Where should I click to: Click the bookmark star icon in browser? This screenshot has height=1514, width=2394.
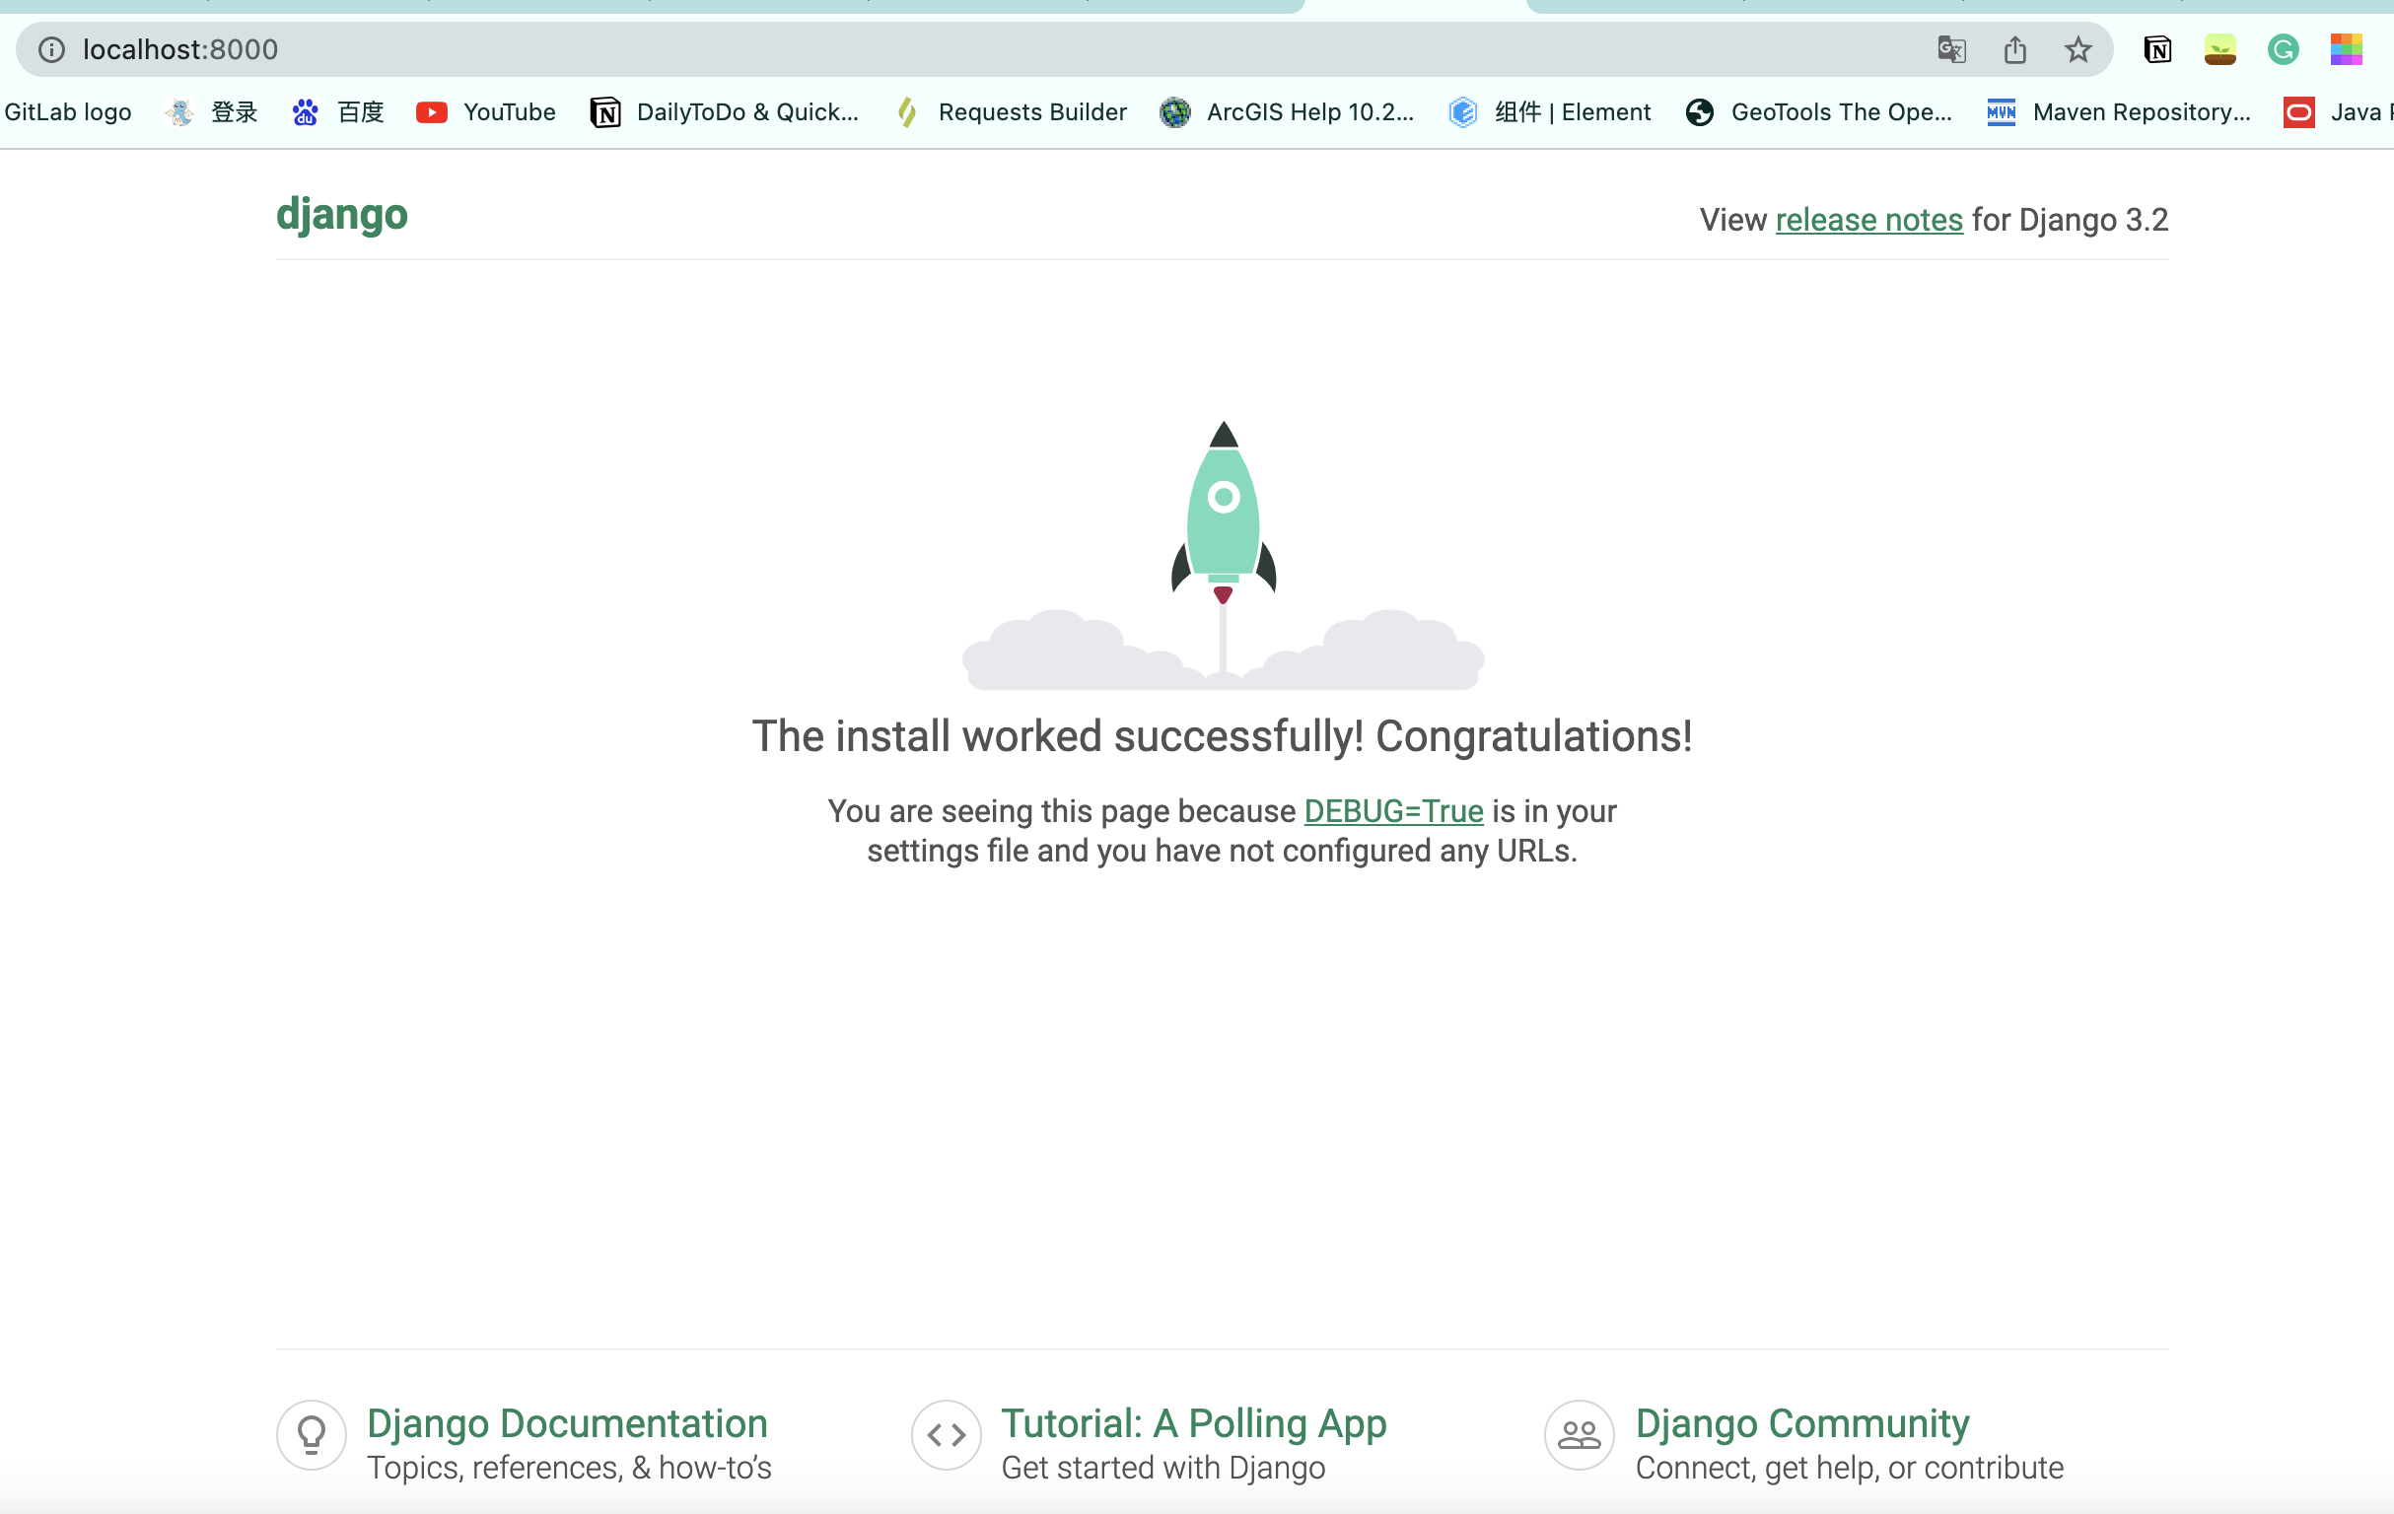(2077, 49)
